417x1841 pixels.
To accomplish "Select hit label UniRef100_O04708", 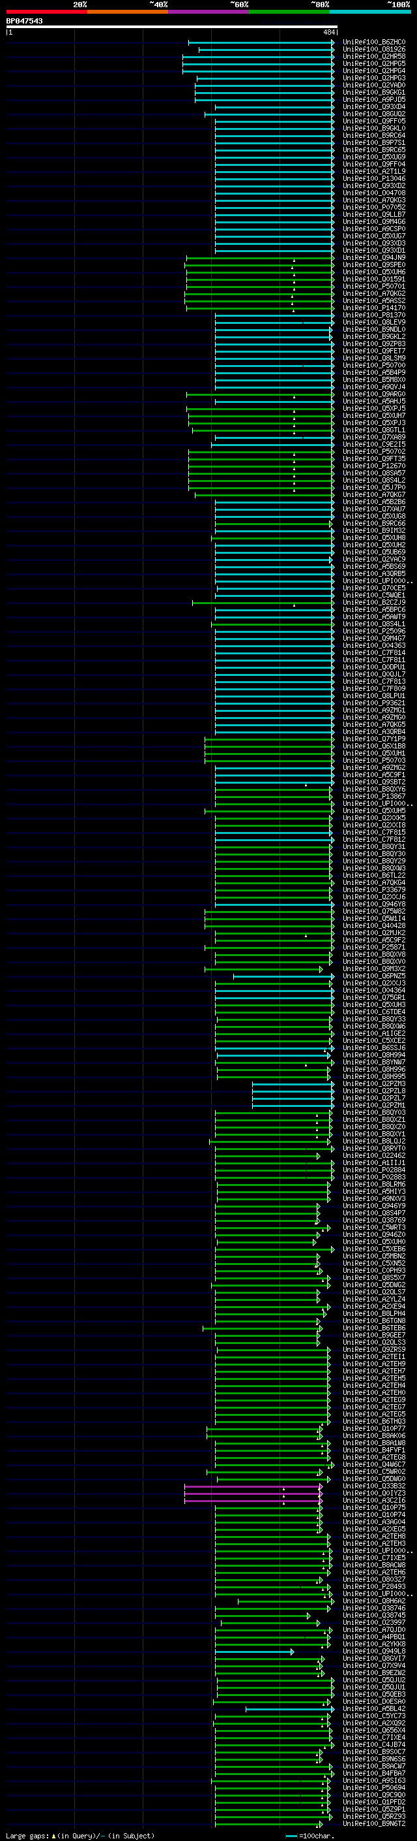I will click(x=374, y=193).
